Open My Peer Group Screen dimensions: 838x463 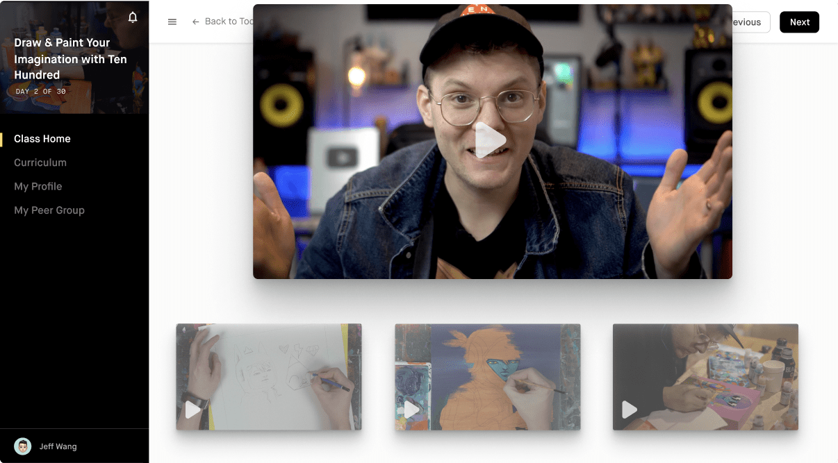click(x=49, y=210)
